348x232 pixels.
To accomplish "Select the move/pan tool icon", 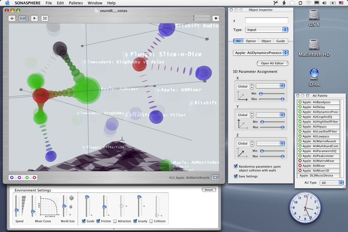I will pos(12,18).
